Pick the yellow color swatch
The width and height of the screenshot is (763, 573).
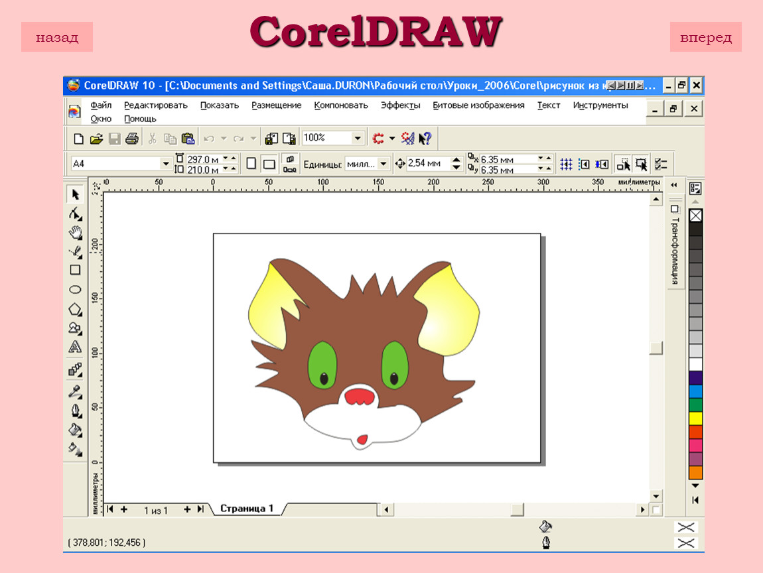click(695, 418)
